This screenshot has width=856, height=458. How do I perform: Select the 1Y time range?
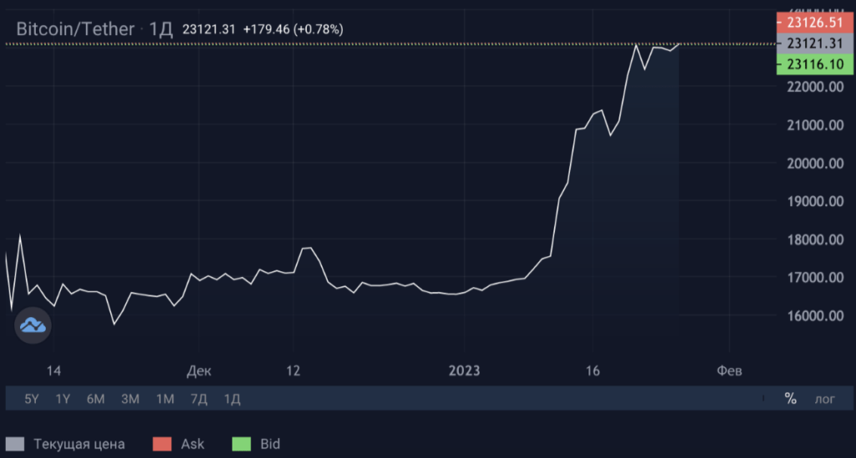click(63, 399)
